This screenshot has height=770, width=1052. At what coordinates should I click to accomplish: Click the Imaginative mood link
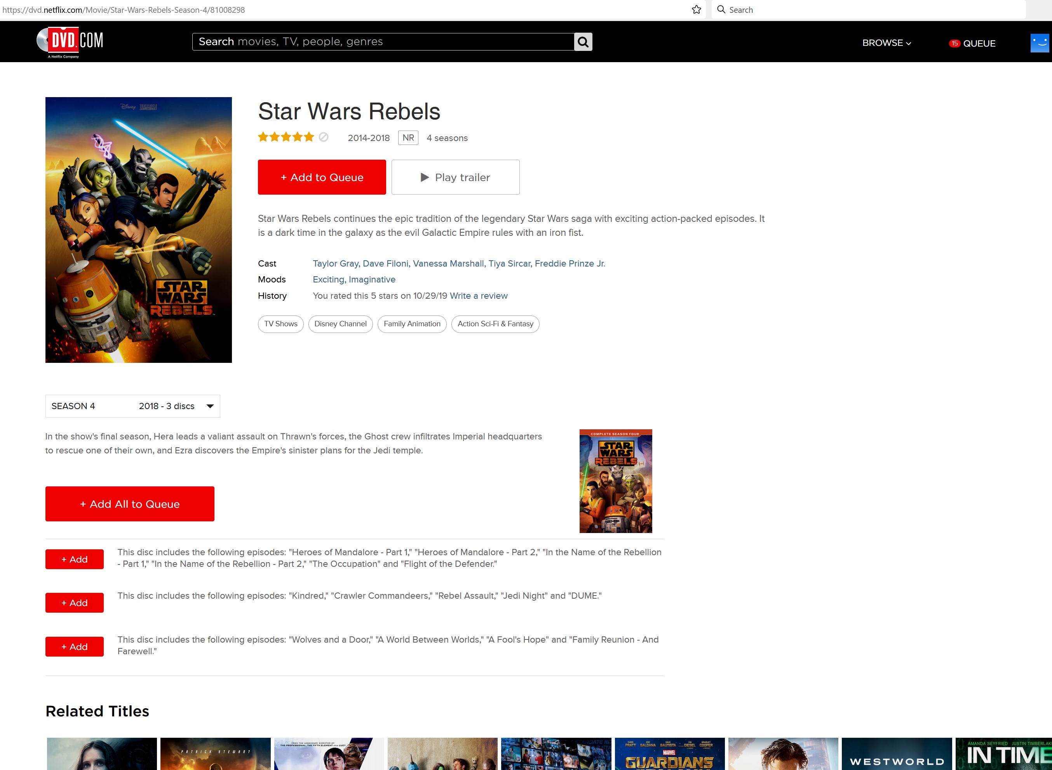372,279
